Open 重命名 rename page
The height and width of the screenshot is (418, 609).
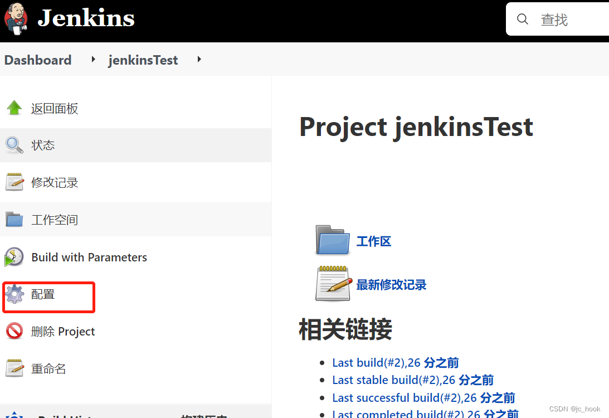point(48,368)
